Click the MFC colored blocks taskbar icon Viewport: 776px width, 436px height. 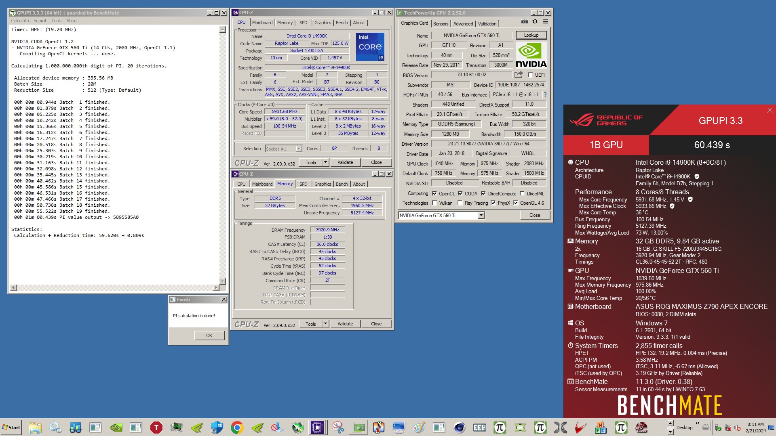click(x=601, y=428)
